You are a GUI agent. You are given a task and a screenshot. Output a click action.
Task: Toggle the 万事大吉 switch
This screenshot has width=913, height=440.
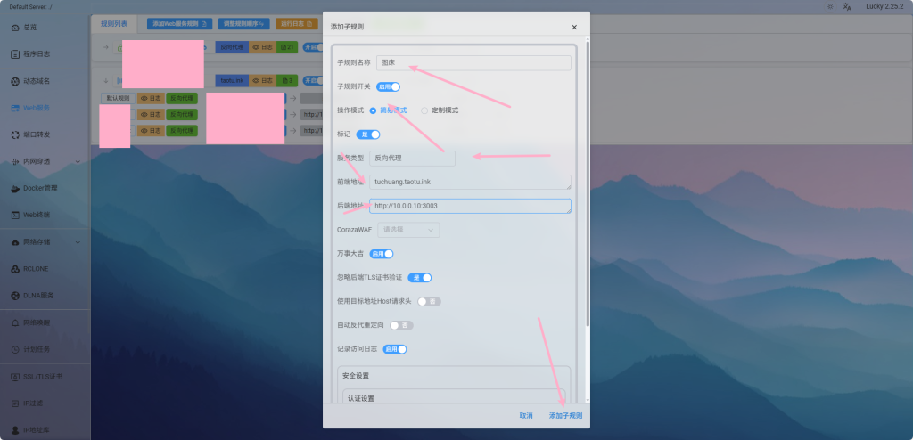tap(382, 254)
